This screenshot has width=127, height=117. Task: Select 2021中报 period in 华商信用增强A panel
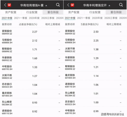(7, 18)
